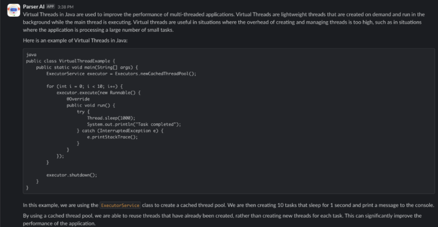The height and width of the screenshot is (227, 438).
Task: Click the Thread.sleep(1000) code line
Action: pos(111,118)
